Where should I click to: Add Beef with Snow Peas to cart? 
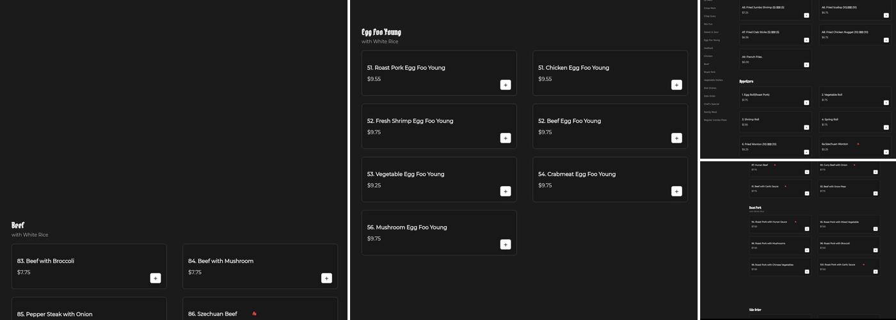click(875, 193)
